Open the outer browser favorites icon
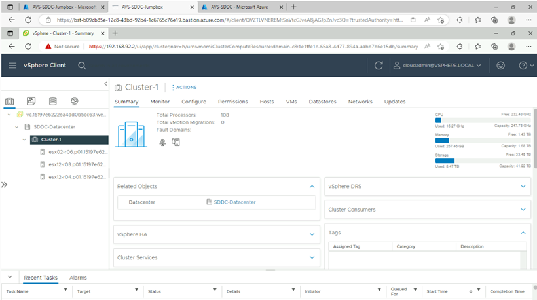The height and width of the screenshot is (300, 537). click(478, 20)
